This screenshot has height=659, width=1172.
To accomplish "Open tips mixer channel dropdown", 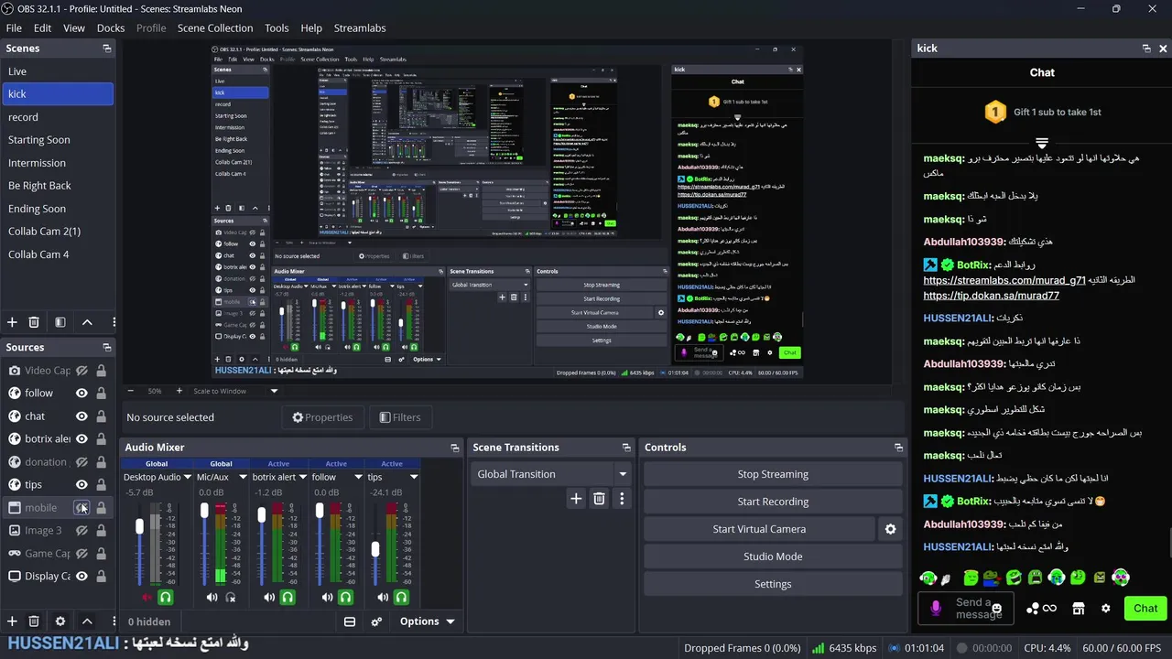I will tap(414, 477).
